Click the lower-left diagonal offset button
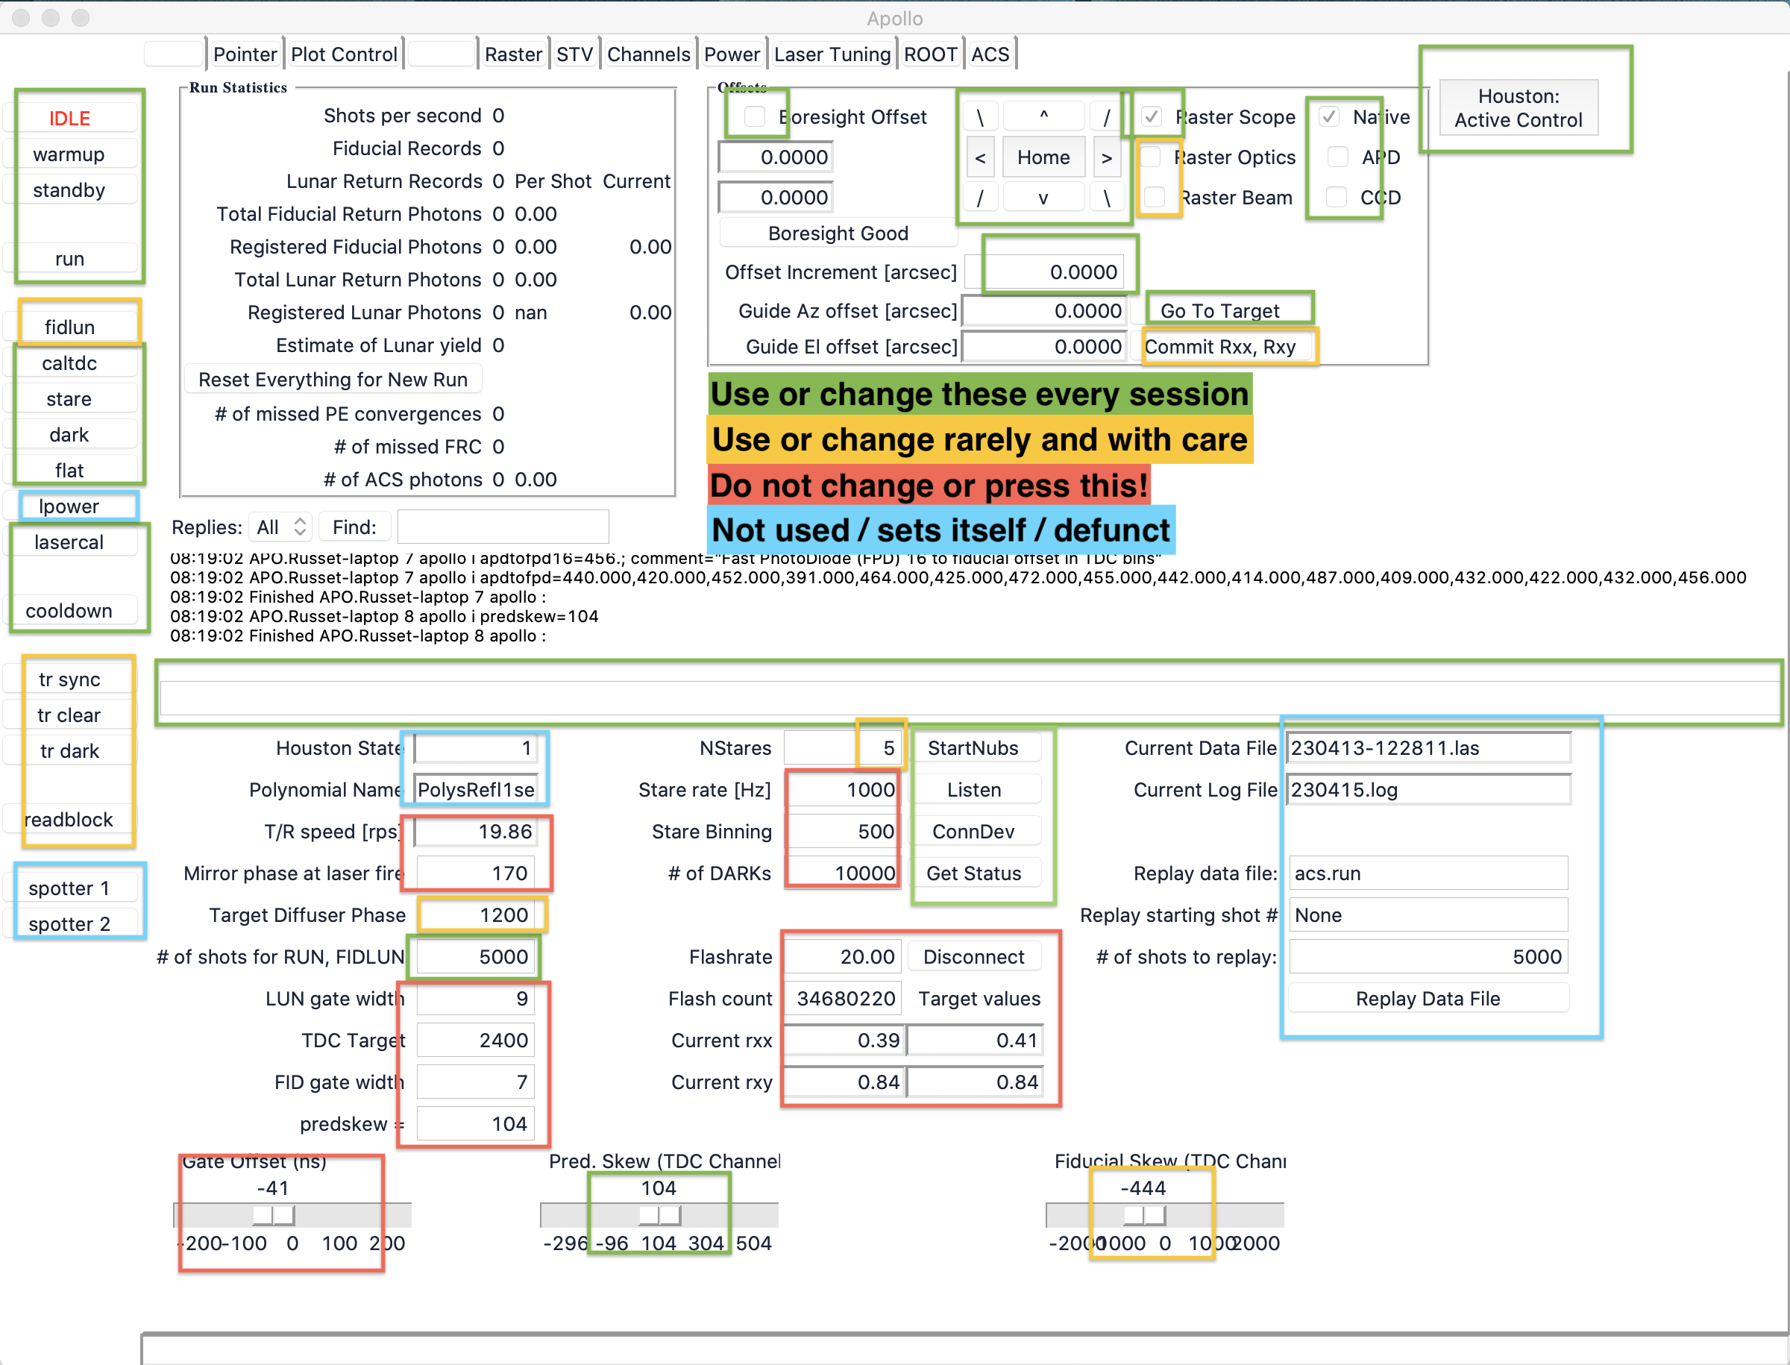Screen dimensions: 1790x1365 click(981, 198)
